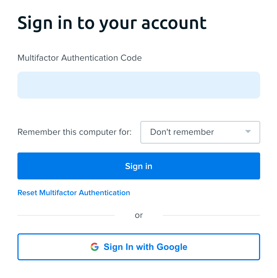Expand the remember-this-computer selector
Viewport: 277px width, 278px height.
pyautogui.click(x=200, y=132)
